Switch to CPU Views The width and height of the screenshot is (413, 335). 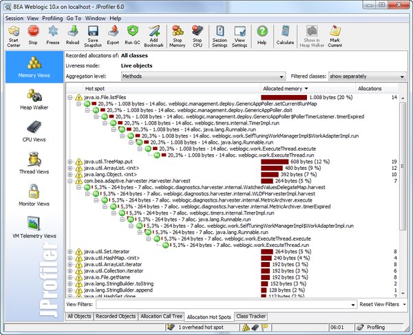(34, 131)
